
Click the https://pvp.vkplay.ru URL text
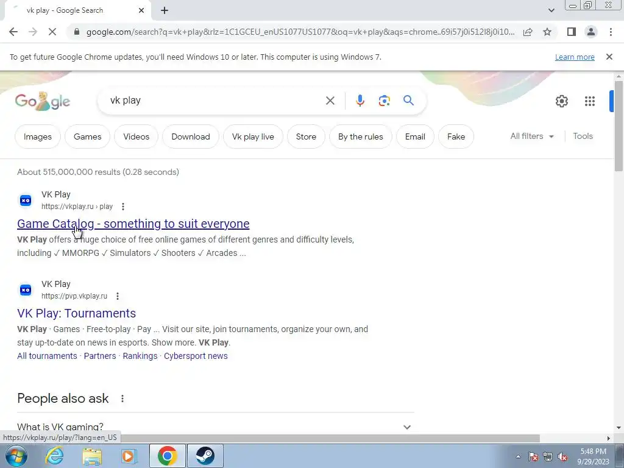74,296
